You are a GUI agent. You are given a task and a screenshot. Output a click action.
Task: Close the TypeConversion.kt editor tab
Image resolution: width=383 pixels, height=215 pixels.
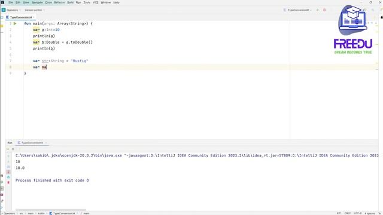coord(34,17)
